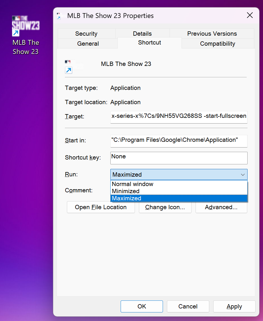The image size is (263, 321).
Task: Click the Apply button
Action: coord(234,306)
